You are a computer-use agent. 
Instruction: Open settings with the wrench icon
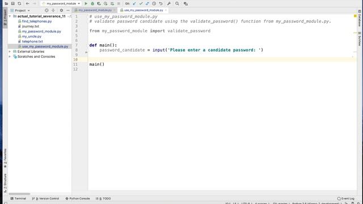(x=169, y=3)
